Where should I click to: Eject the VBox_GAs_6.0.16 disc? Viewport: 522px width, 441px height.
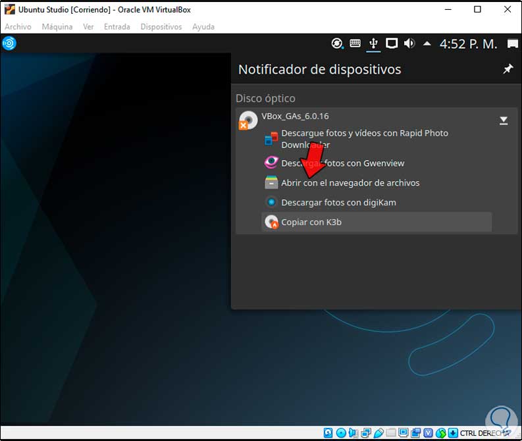click(x=504, y=120)
